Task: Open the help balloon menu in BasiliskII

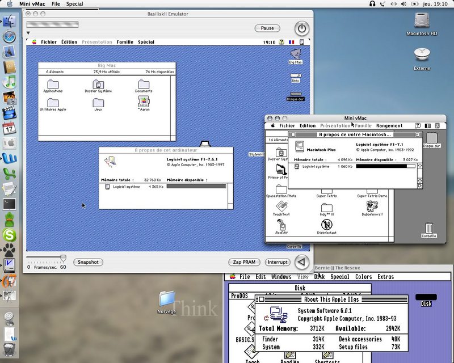Action: (281, 42)
